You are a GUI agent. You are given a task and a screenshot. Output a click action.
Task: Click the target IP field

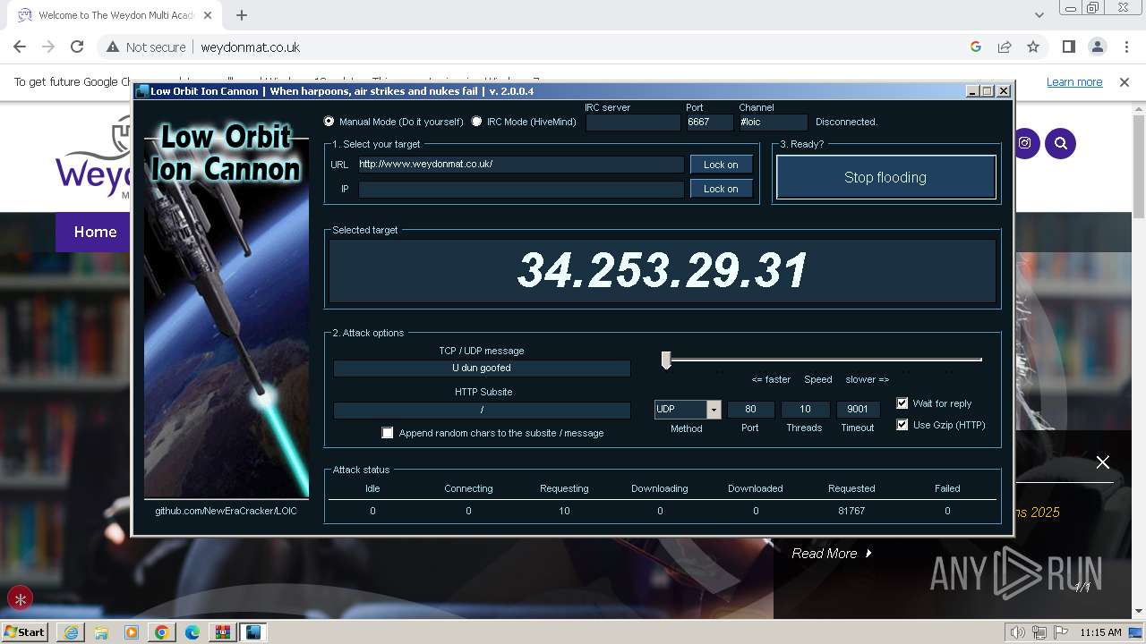(x=521, y=189)
